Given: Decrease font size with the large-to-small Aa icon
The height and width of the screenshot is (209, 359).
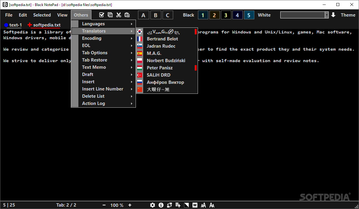Looking at the screenshot, I should [x=212, y=205].
